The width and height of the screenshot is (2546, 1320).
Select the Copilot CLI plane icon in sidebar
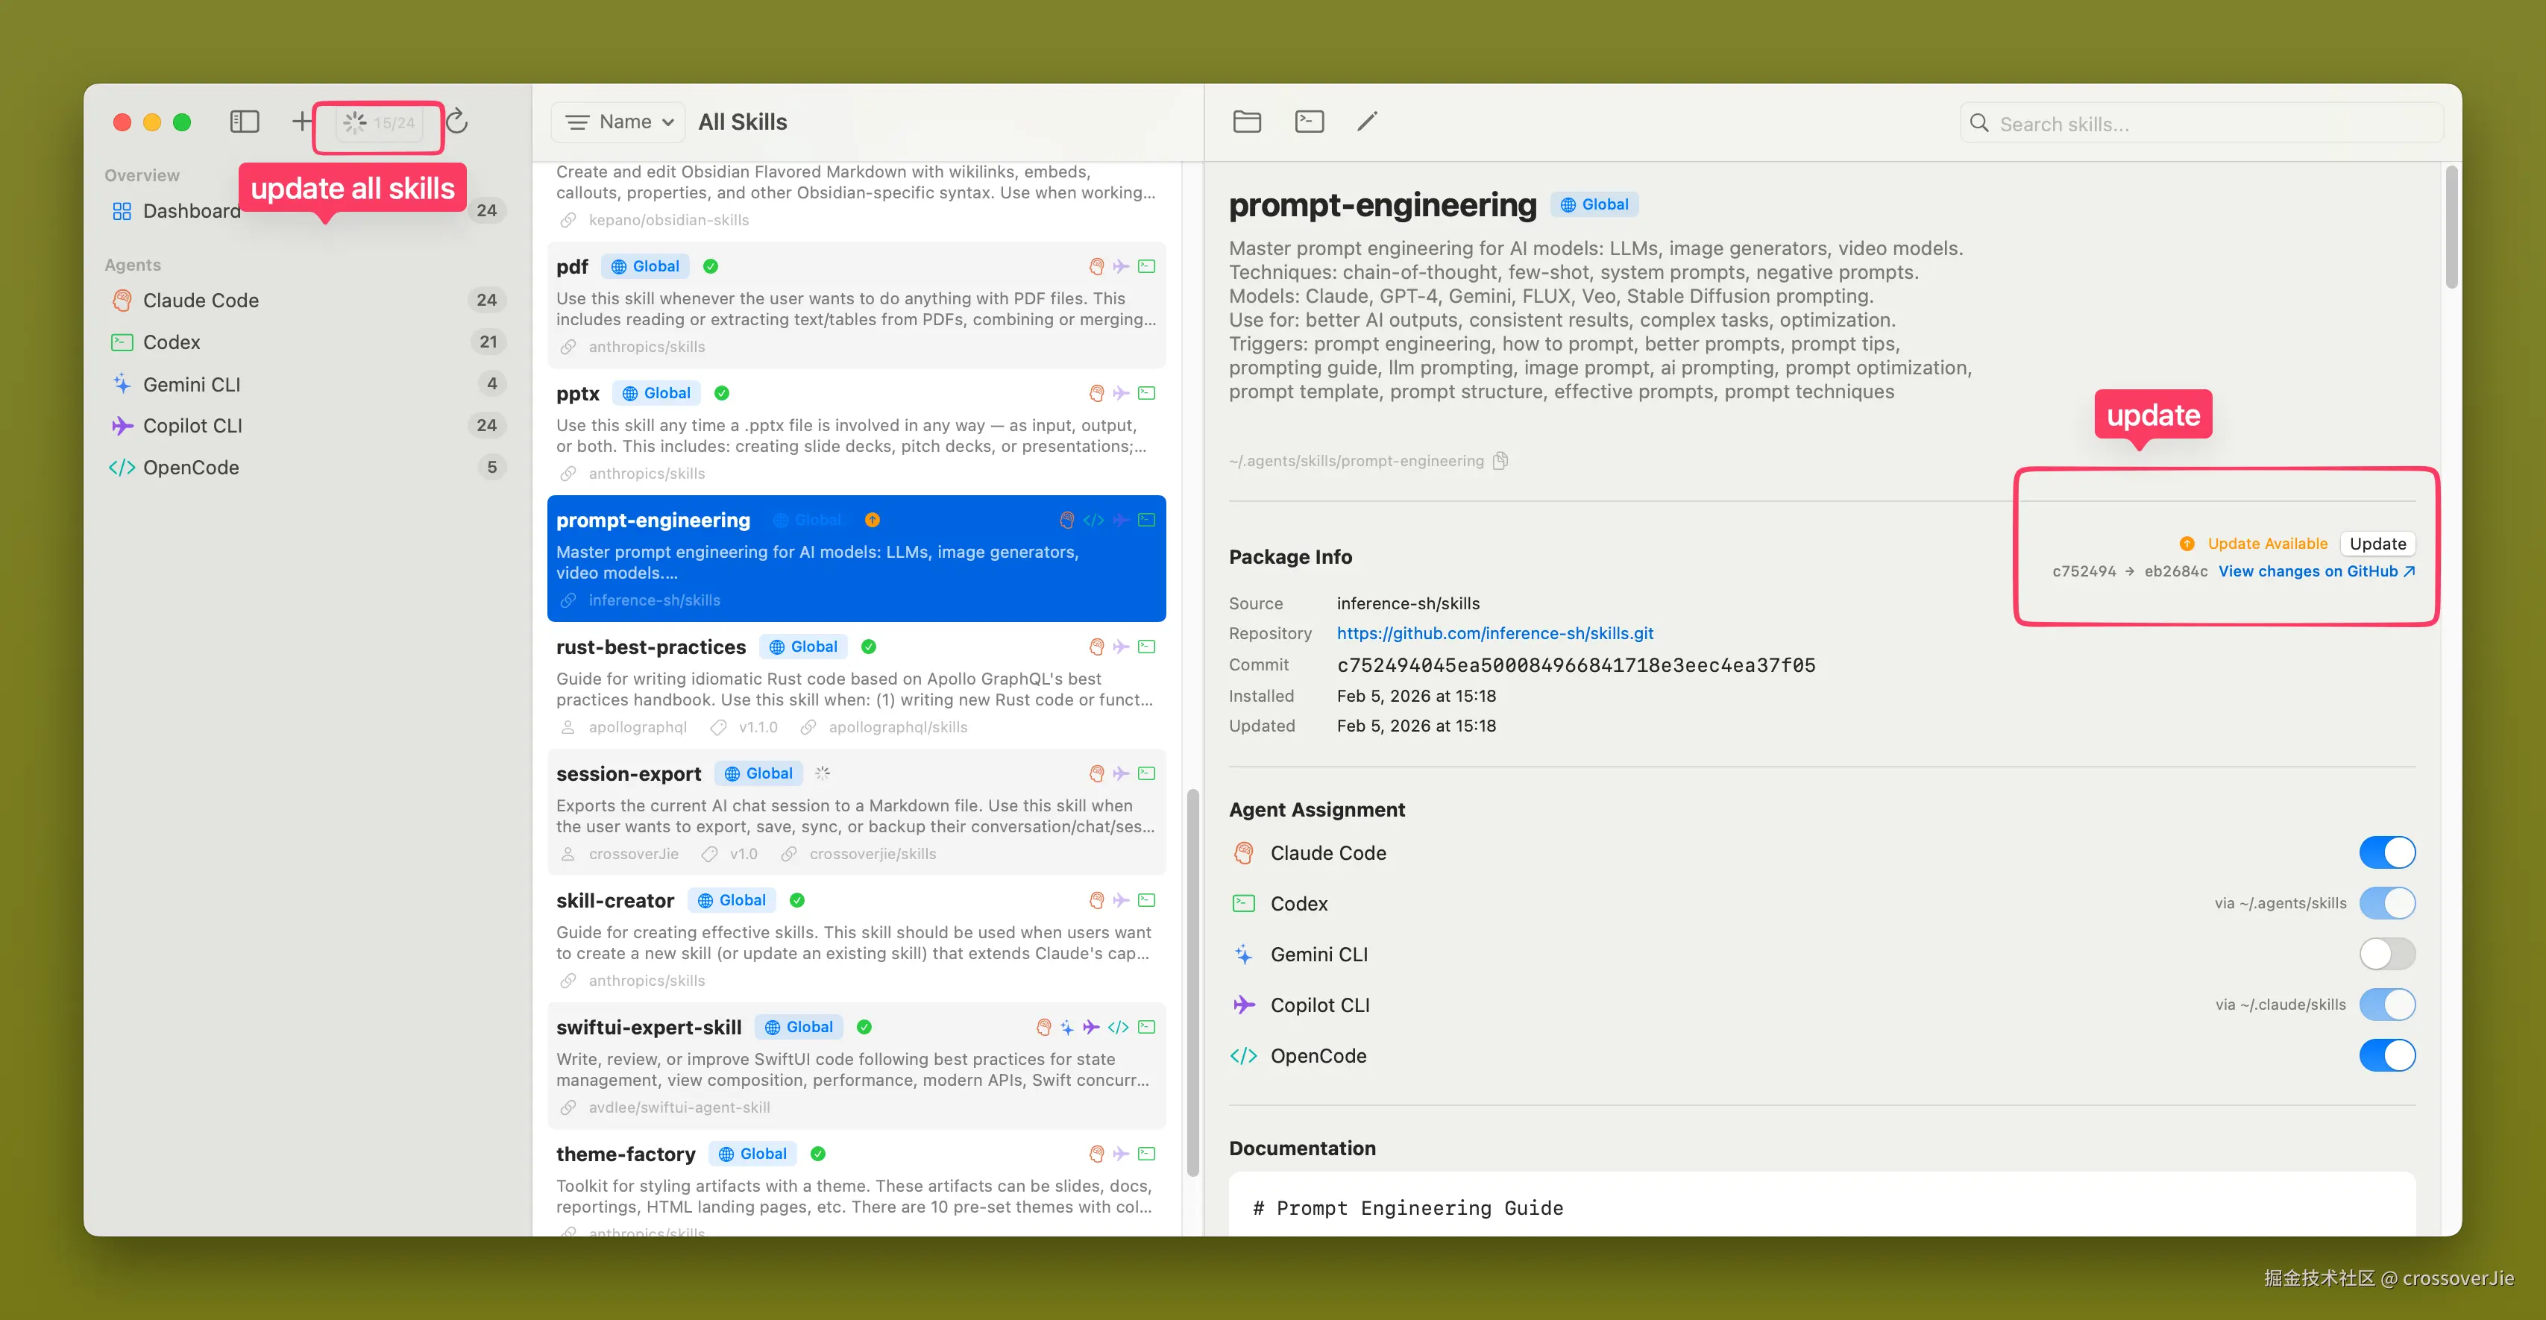[x=122, y=425]
